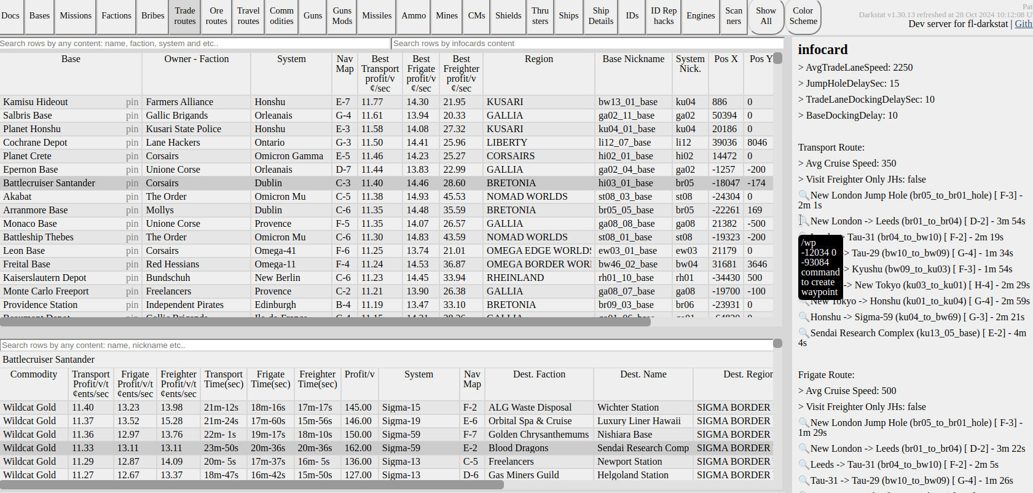Click the bases table horizontal scrollbar

[x=325, y=322]
